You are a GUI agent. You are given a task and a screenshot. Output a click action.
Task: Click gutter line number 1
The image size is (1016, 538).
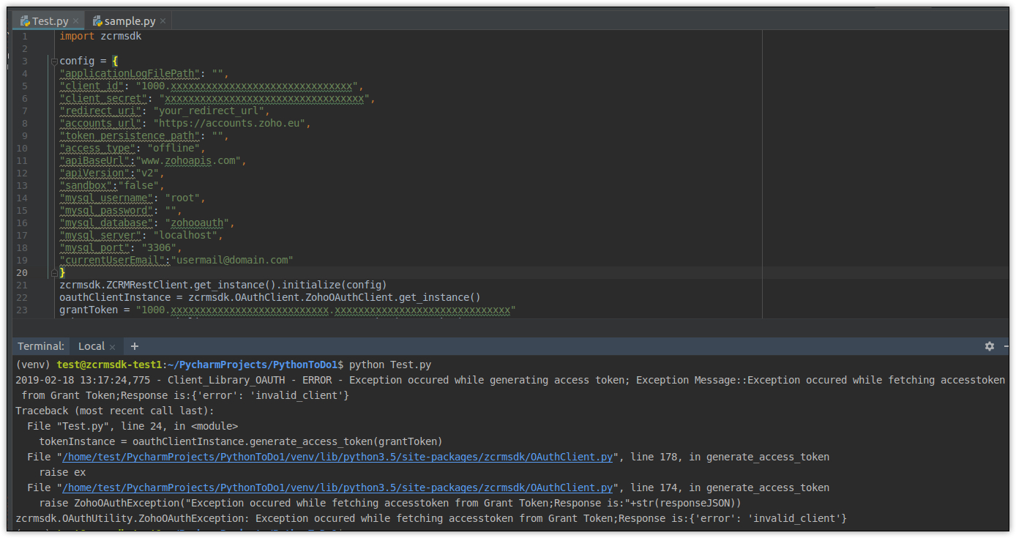(x=25, y=37)
